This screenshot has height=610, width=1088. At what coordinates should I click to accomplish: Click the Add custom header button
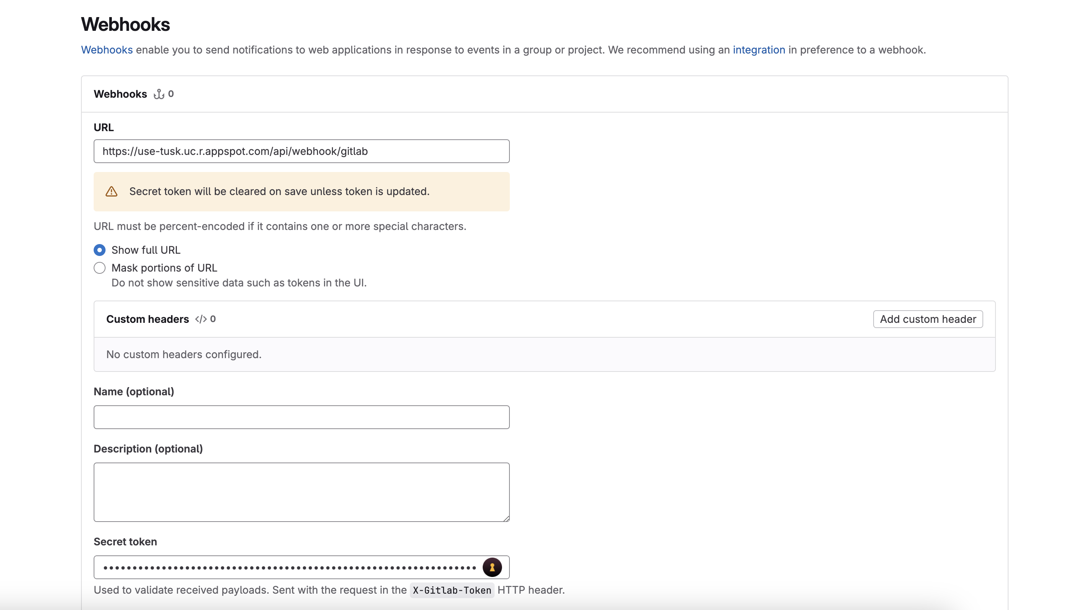tap(928, 319)
